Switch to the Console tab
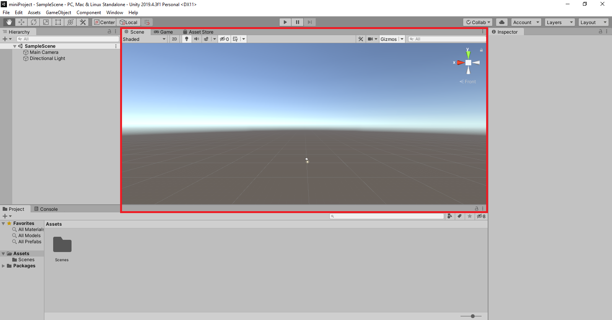The width and height of the screenshot is (612, 320). click(x=46, y=209)
